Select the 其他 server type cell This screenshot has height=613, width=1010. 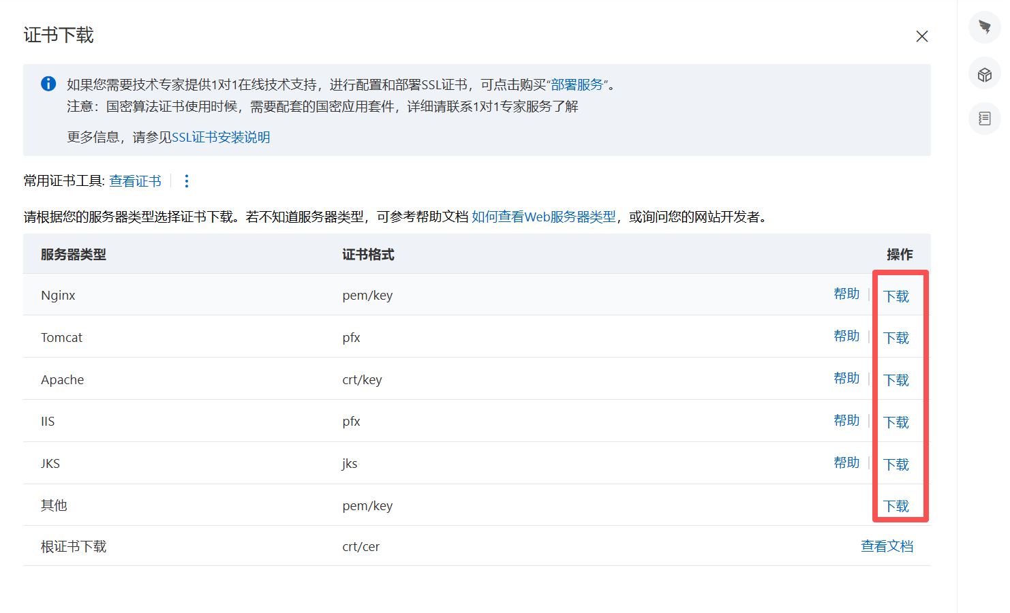[x=54, y=505]
